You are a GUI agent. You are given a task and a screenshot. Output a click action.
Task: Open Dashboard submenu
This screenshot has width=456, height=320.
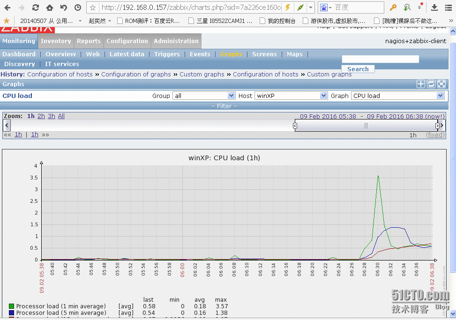(x=19, y=54)
